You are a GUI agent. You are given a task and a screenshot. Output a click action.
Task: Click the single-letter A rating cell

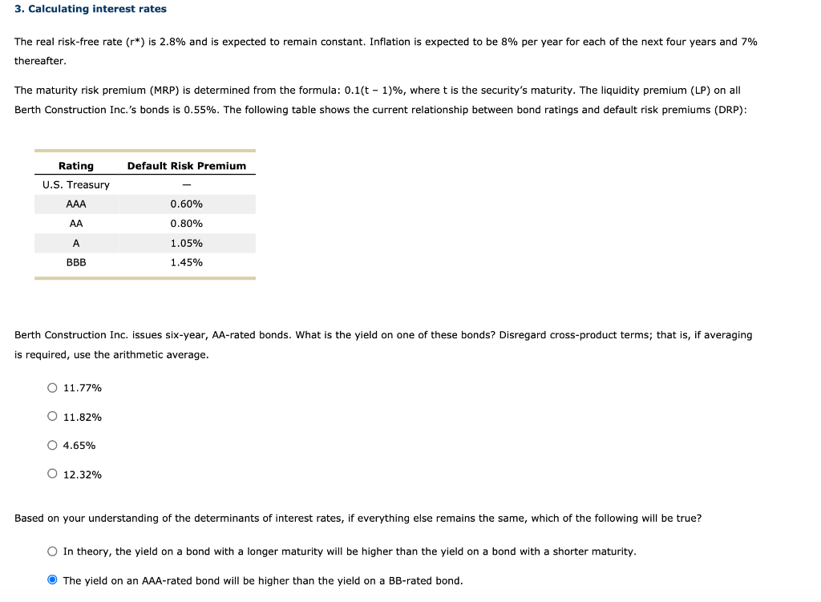click(x=76, y=244)
